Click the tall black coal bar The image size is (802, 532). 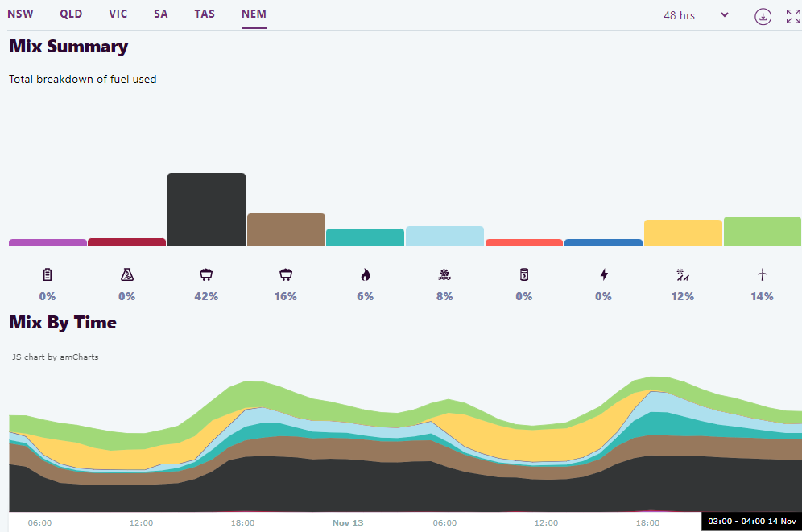pyautogui.click(x=206, y=209)
